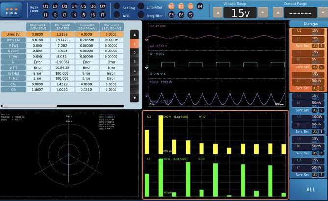This screenshot has width=328, height=201.
Task: Page down with the numeric table's down arrow
Action: (x=135, y=98)
